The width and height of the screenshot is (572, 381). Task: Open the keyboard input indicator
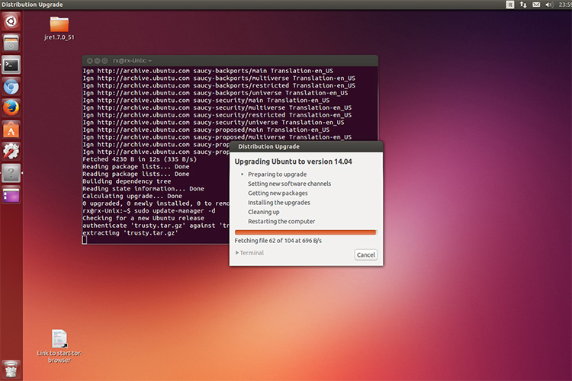[510, 5]
